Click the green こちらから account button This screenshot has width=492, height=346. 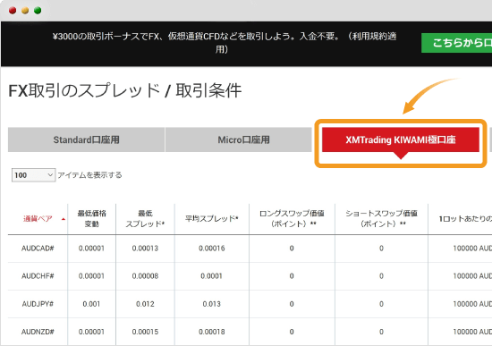click(x=456, y=43)
